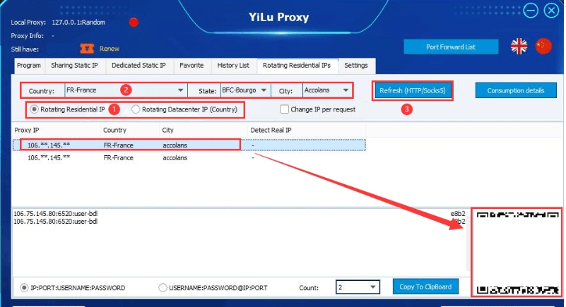Open the Program tab
Viewport: 566px width, 307px height.
tap(29, 66)
